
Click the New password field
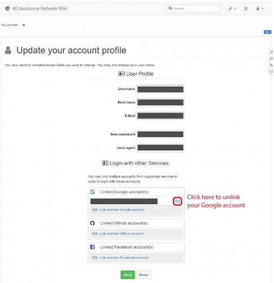(x=160, y=134)
